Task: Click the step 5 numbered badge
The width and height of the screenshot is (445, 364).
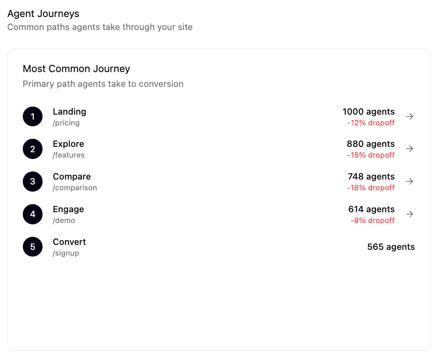Action: point(32,247)
